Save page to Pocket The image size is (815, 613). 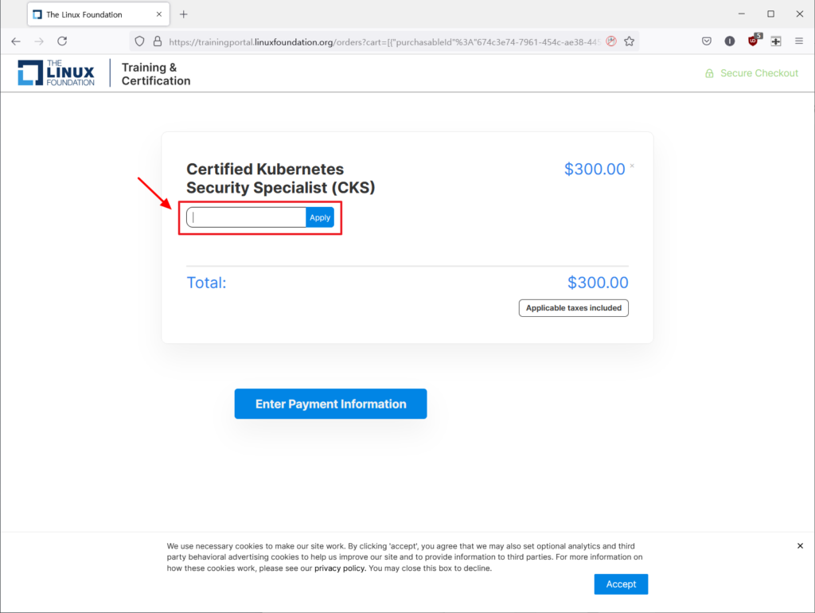[707, 41]
